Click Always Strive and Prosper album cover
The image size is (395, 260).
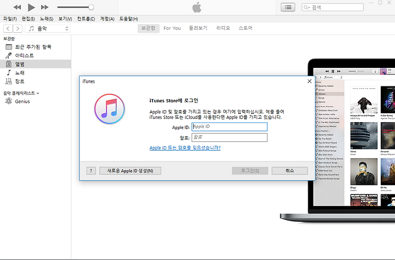coord(364,100)
